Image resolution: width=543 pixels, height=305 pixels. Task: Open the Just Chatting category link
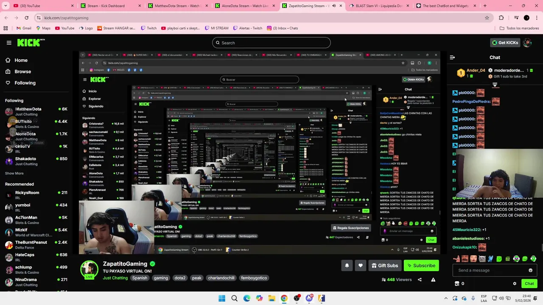pos(115,278)
